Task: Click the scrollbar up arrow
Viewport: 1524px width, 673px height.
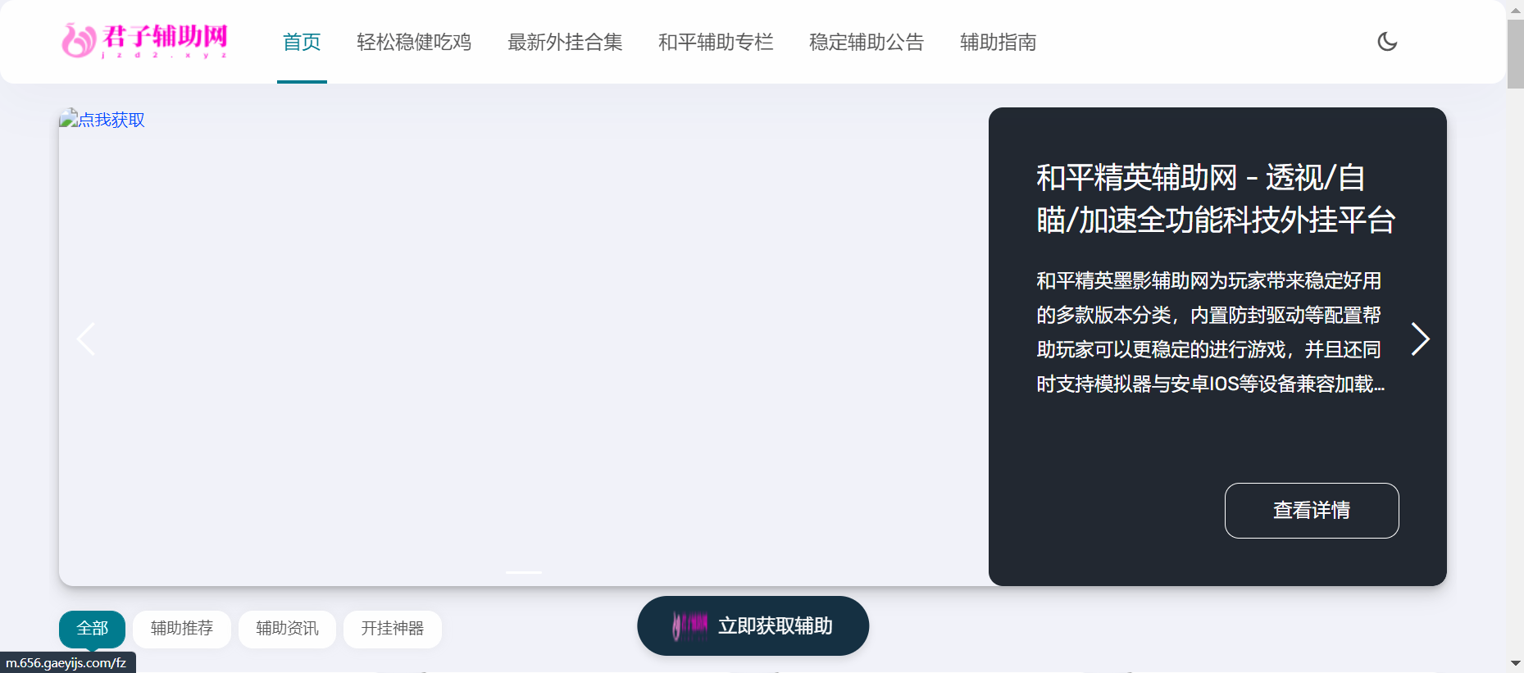Action: 1515,9
